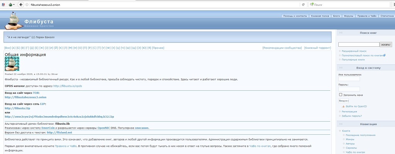Screen dimensions: 395x154
Task: Switch to the Блоги tab
Action: point(336,16)
